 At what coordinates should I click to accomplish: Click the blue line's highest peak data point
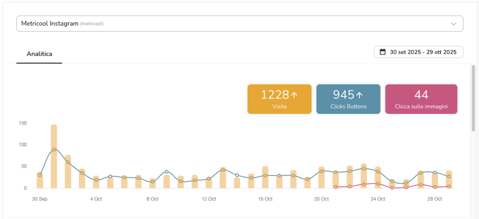pos(54,149)
